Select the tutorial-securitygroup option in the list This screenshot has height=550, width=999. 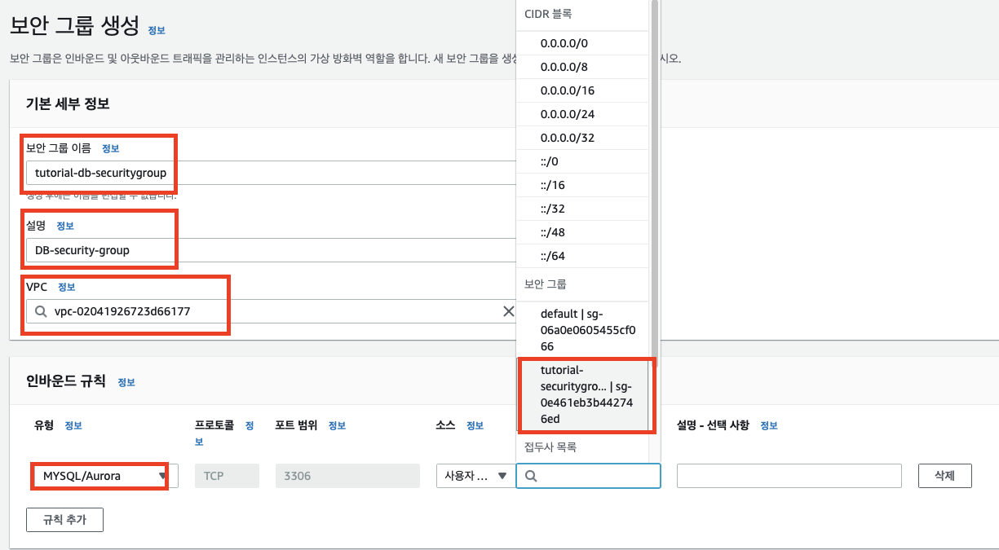click(x=584, y=394)
